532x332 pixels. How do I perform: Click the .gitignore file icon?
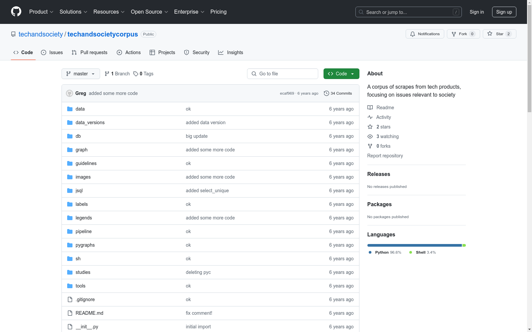tap(70, 299)
